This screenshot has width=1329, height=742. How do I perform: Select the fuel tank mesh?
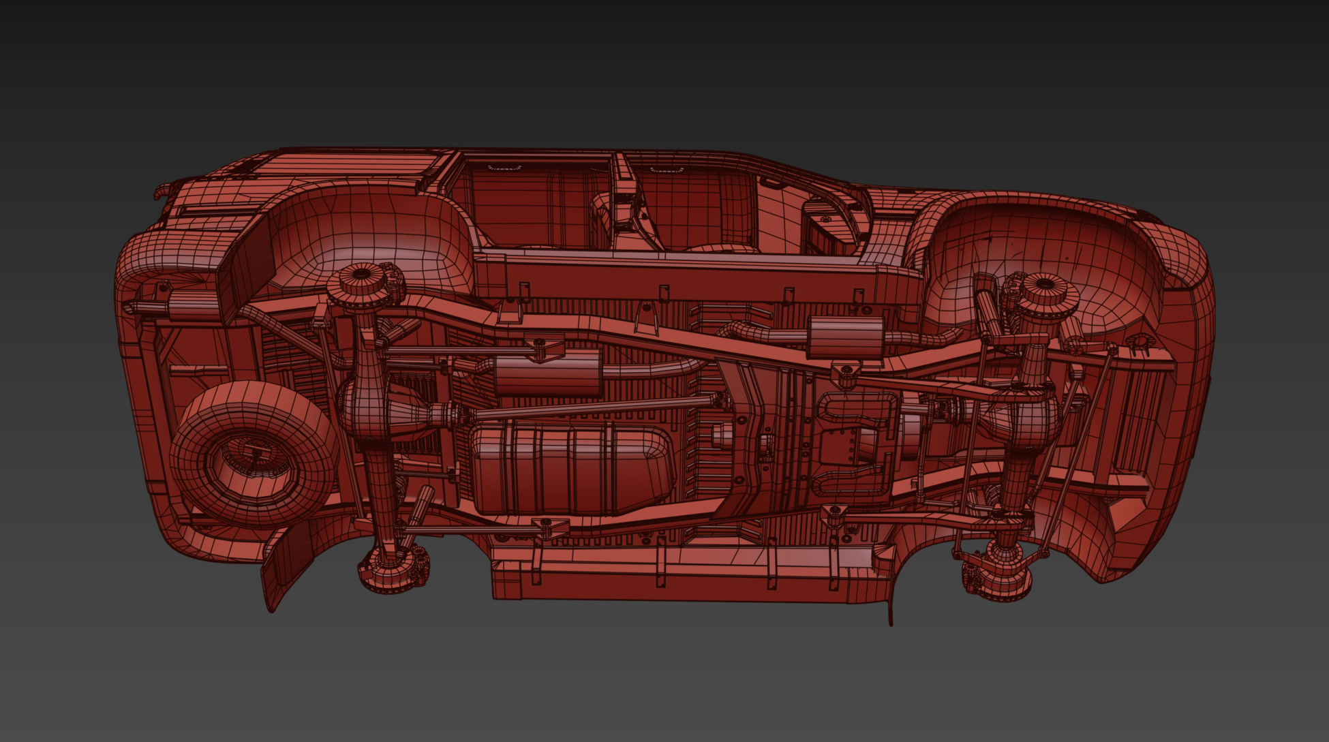click(571, 469)
